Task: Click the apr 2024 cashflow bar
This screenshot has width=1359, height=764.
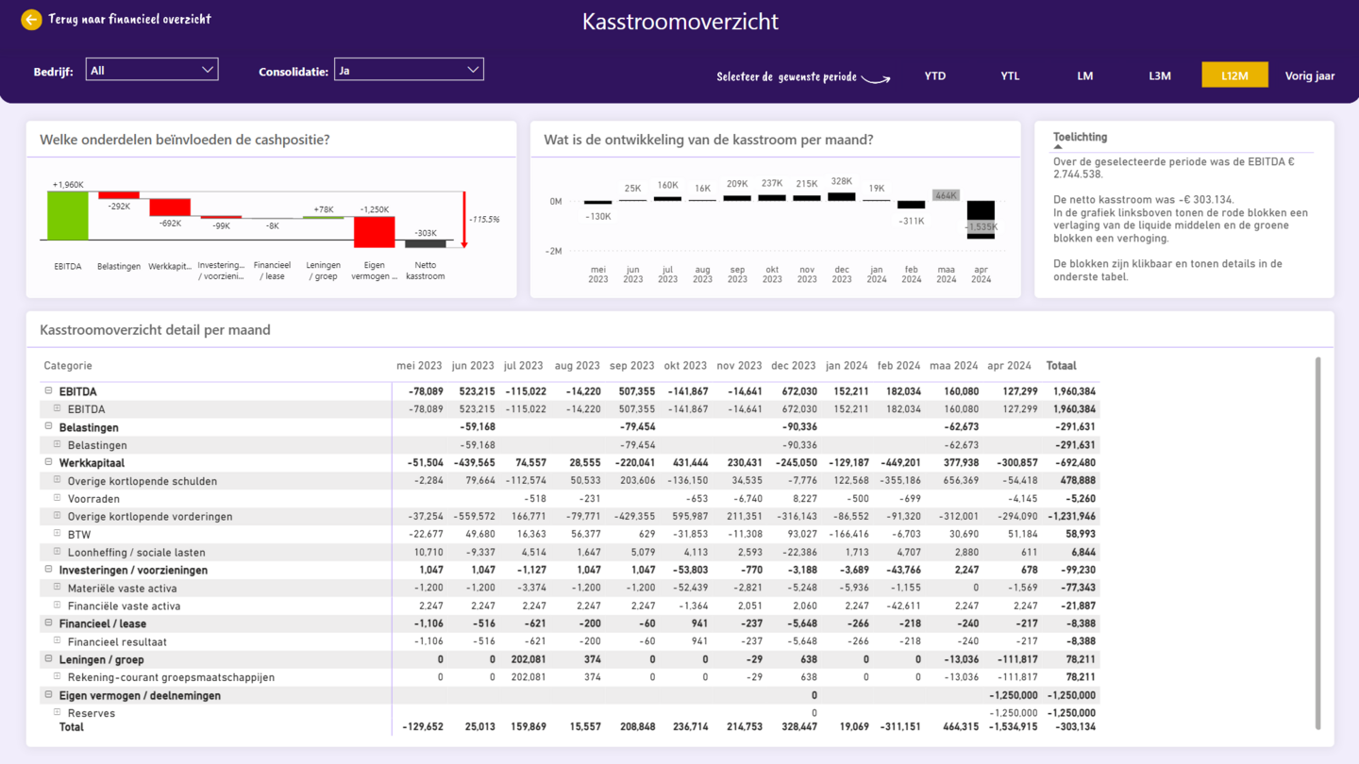Action: [981, 219]
